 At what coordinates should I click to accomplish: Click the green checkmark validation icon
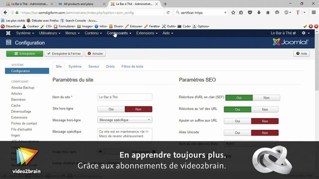tap(305, 26)
